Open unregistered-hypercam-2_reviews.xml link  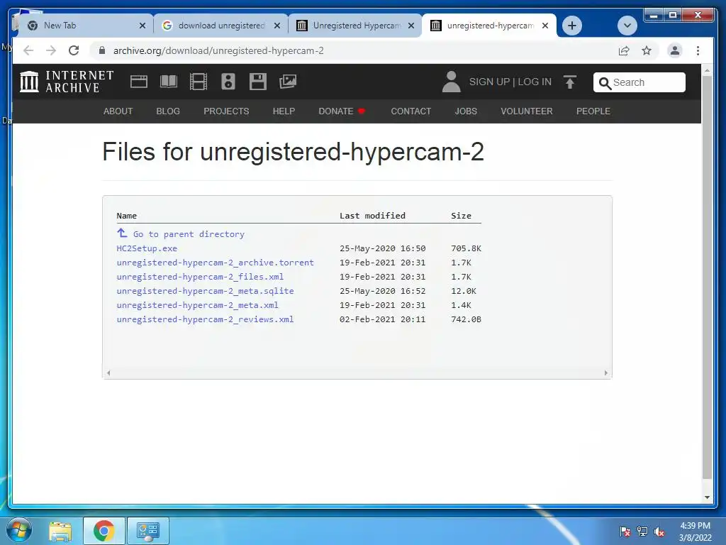click(x=205, y=319)
